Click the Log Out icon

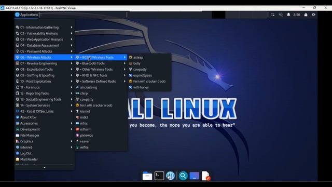(18, 153)
